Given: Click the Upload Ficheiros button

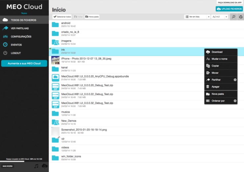Looking at the screenshot, I should click(229, 9).
